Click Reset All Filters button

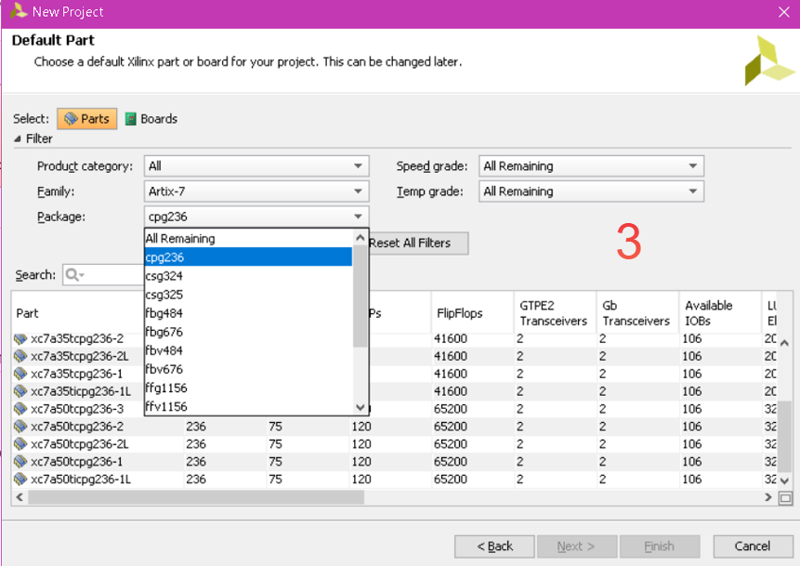[x=417, y=244]
